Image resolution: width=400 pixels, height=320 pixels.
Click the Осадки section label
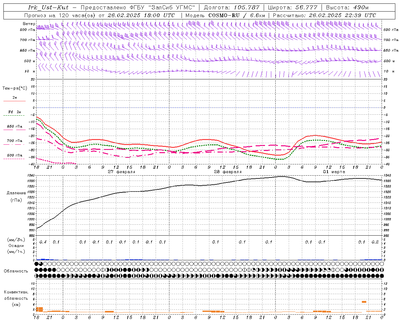click(16, 246)
